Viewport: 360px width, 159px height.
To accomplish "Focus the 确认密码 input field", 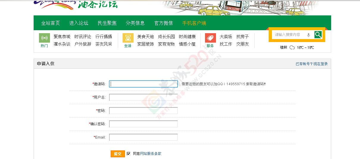I will point(143,124).
